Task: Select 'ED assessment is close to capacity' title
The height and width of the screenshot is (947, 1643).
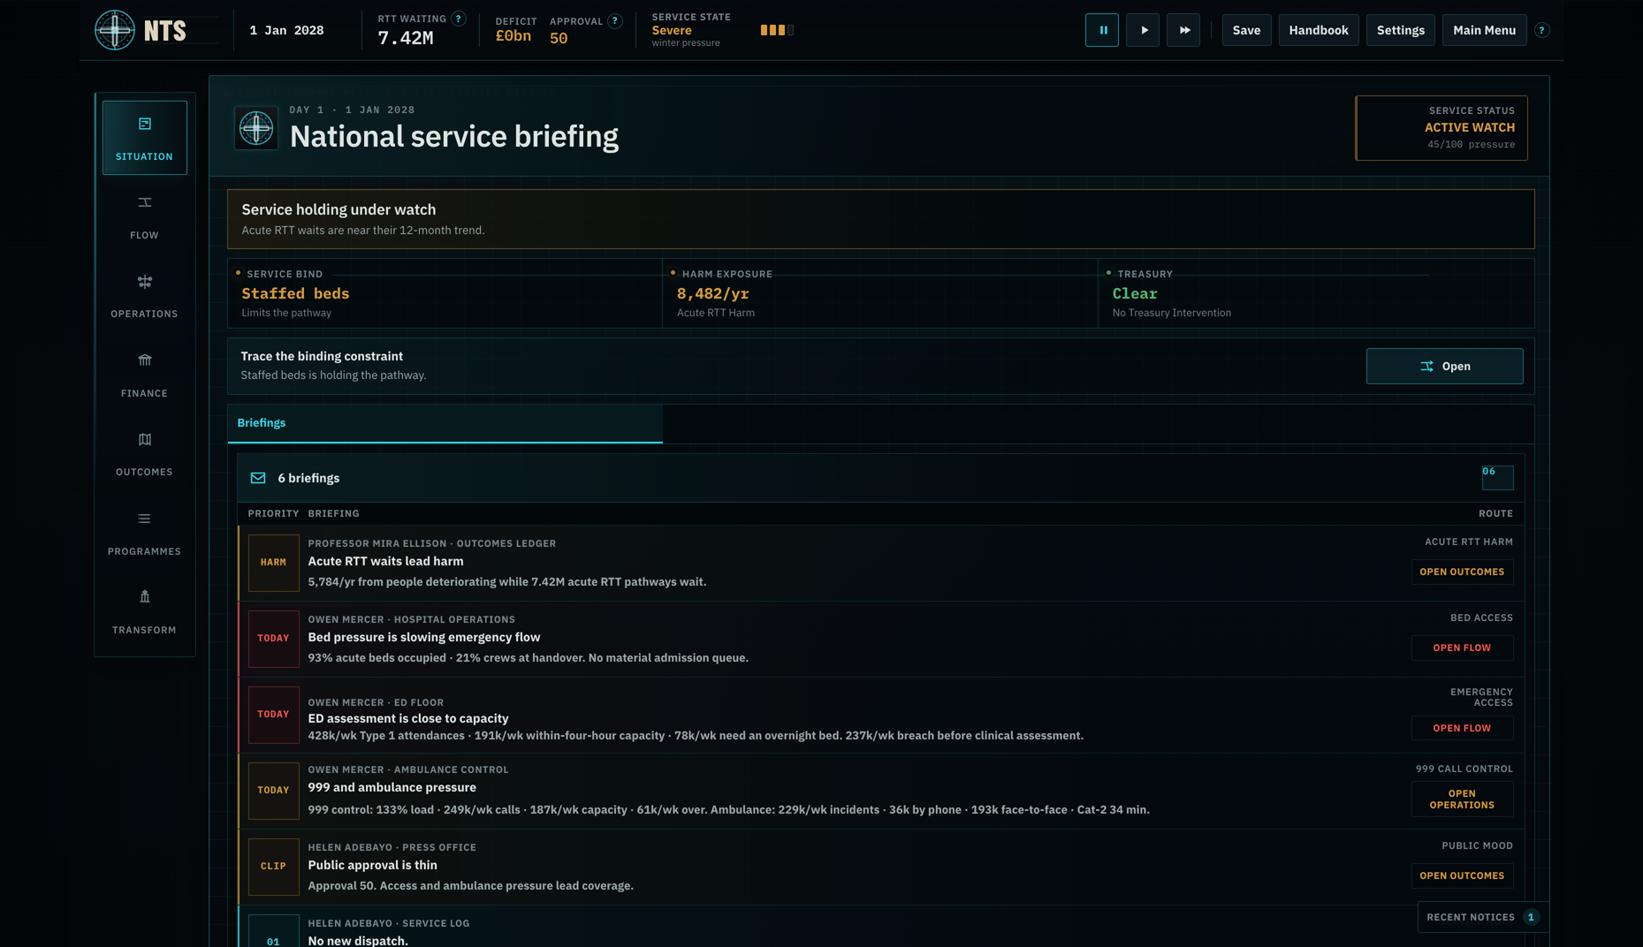Action: click(x=408, y=718)
